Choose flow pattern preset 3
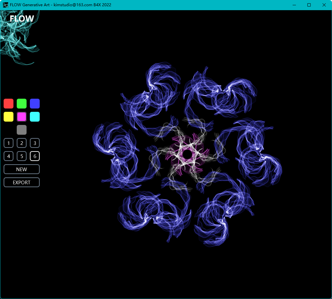The image size is (332, 299). [x=35, y=143]
